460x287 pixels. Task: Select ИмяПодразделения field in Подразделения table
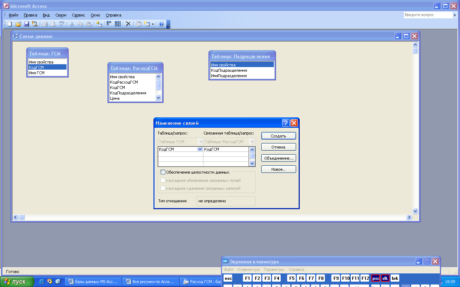pyautogui.click(x=242, y=76)
